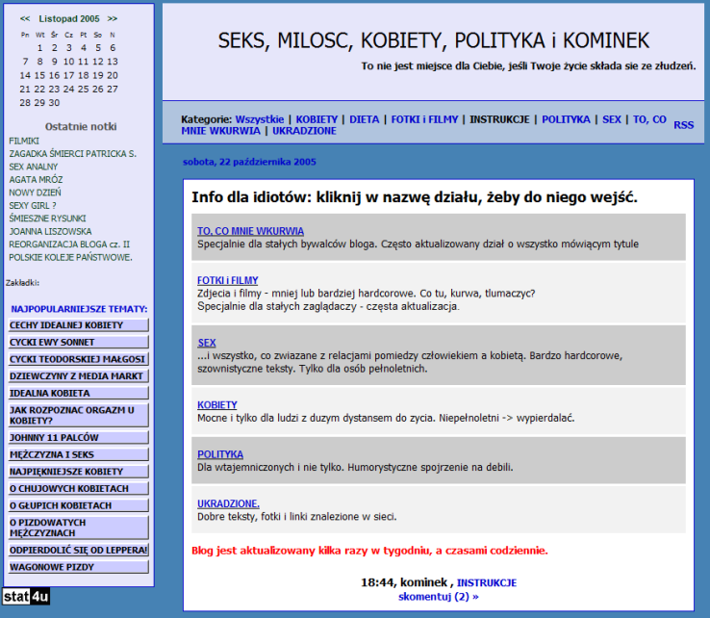Go to next month in calendar
The height and width of the screenshot is (618, 710).
pos(113,19)
